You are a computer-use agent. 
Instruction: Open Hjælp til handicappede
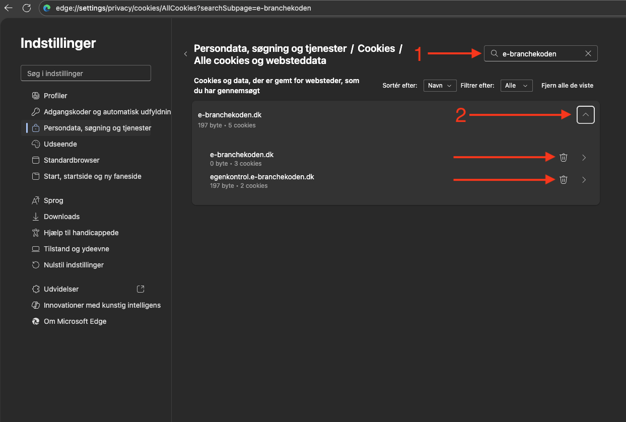(81, 233)
